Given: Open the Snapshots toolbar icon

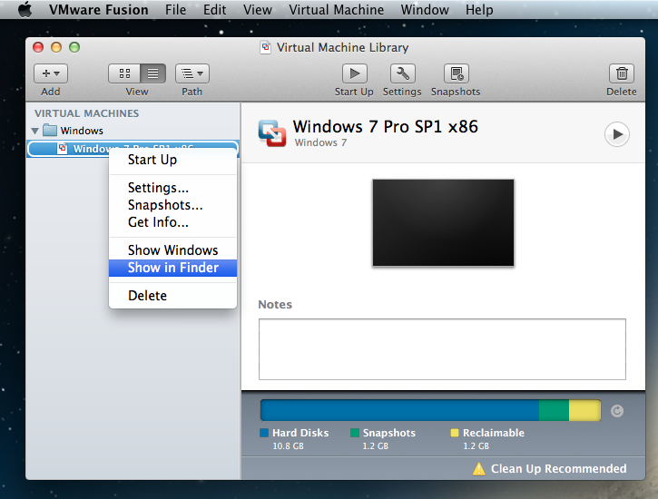Looking at the screenshot, I should [456, 73].
